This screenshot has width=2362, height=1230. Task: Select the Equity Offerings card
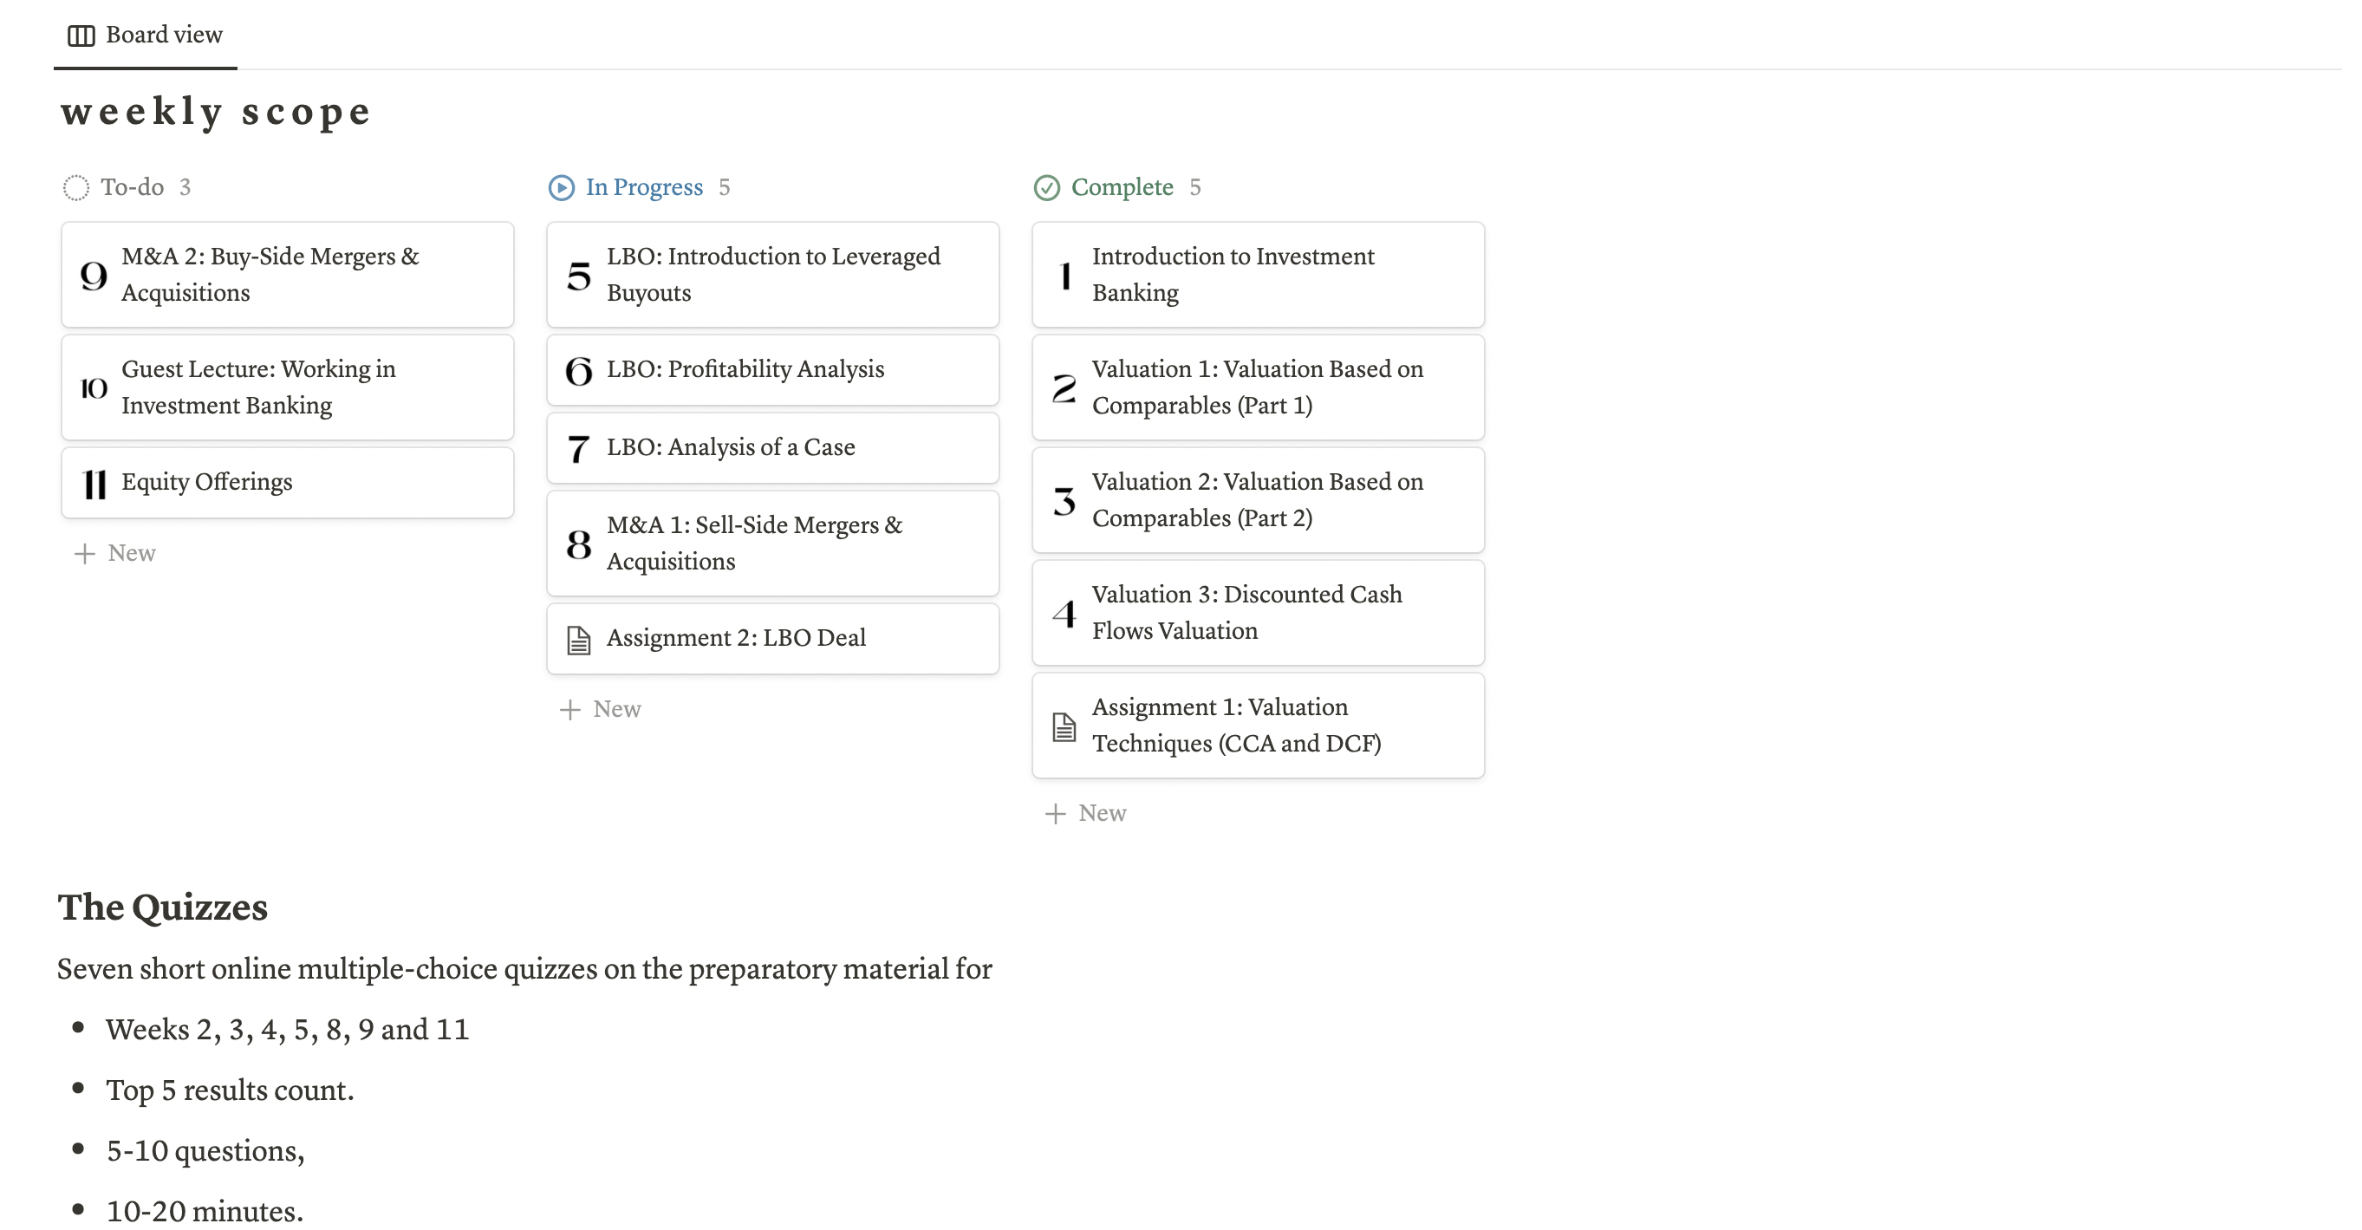click(x=286, y=482)
